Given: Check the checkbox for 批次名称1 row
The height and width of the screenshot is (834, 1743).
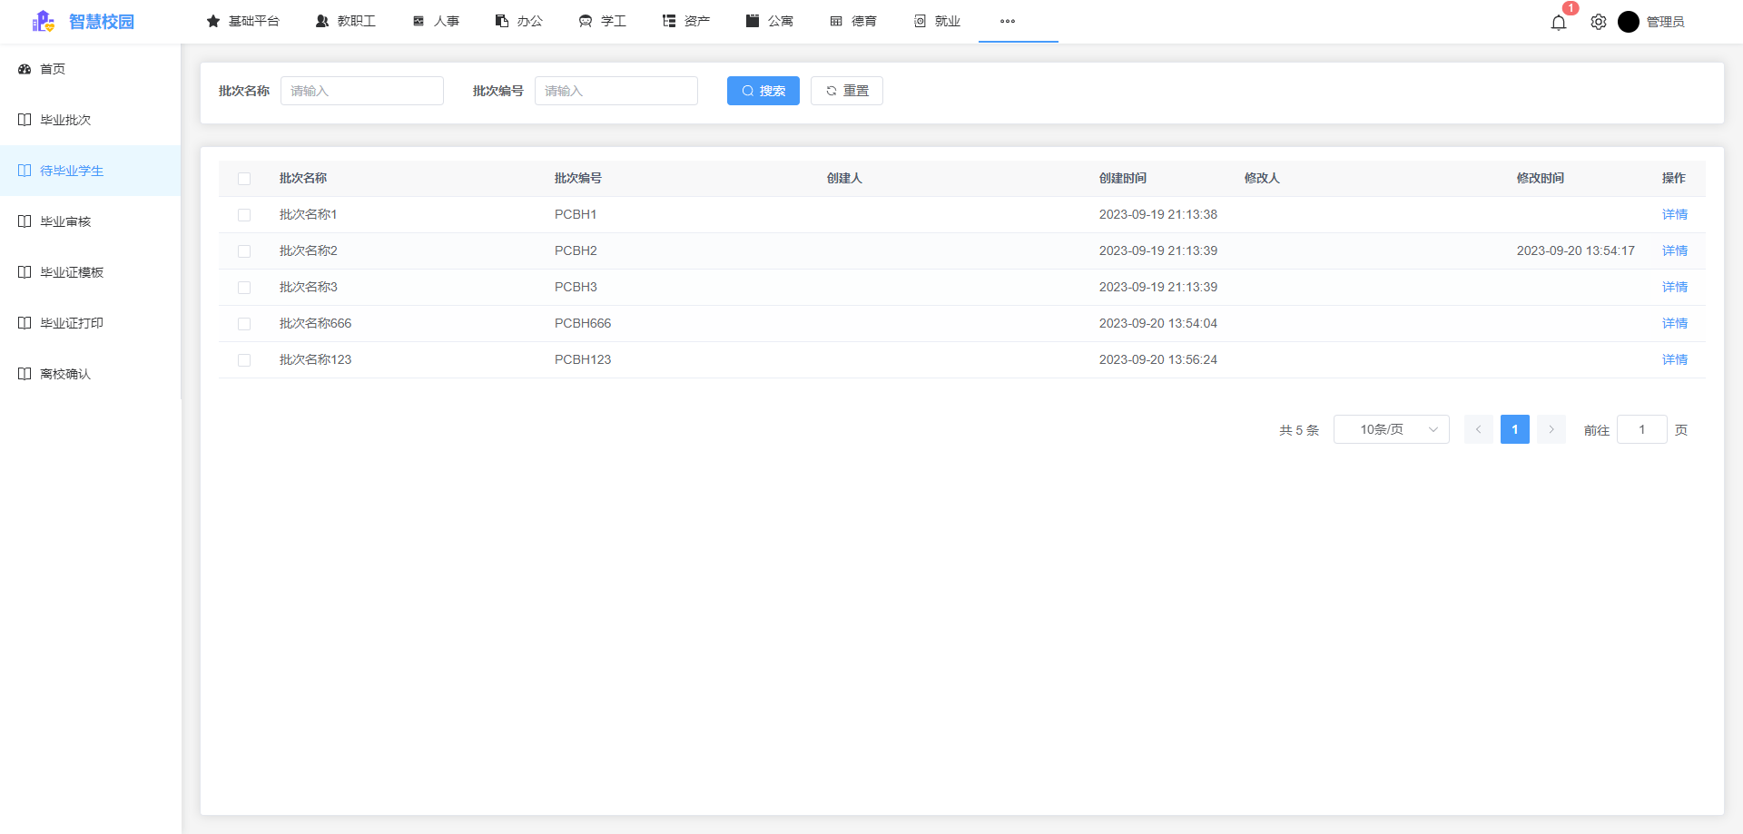Looking at the screenshot, I should [x=244, y=215].
